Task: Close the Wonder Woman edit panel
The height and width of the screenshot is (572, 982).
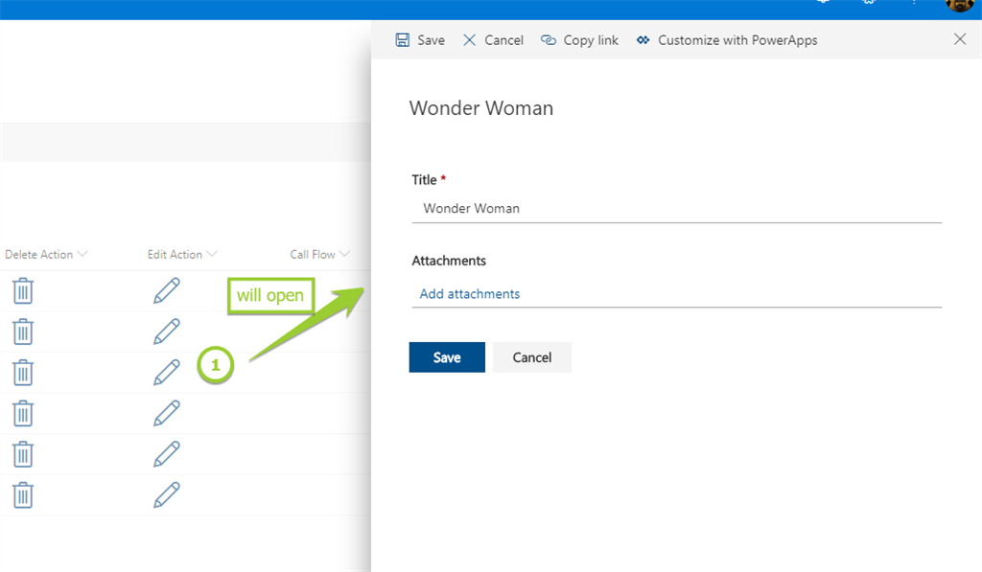Action: coord(960,39)
